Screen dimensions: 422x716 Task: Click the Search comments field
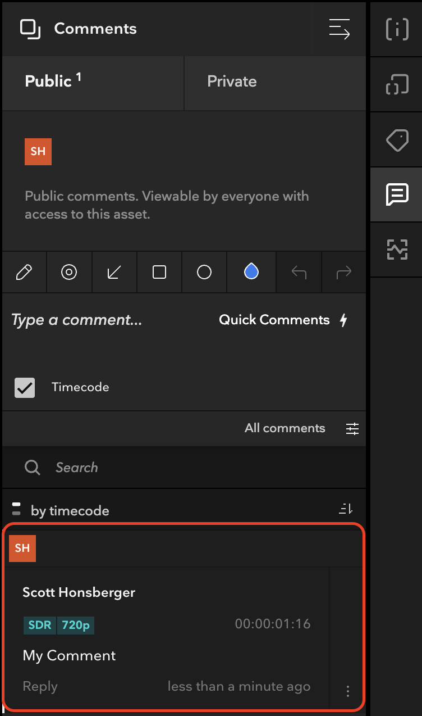pyautogui.click(x=184, y=468)
